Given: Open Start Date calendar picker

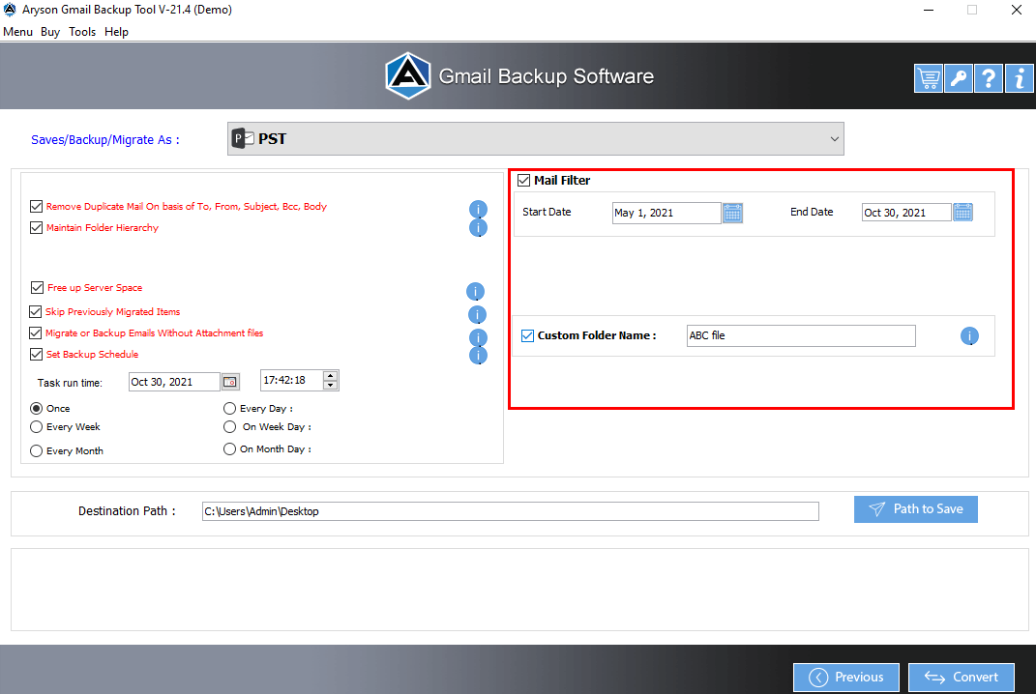Looking at the screenshot, I should (732, 214).
